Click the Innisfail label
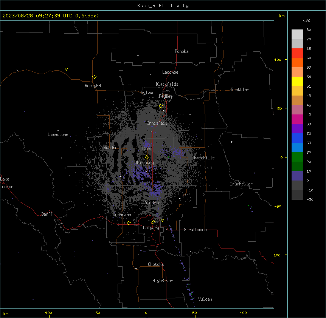Viewport: 326px width, 318px height. click(x=157, y=123)
